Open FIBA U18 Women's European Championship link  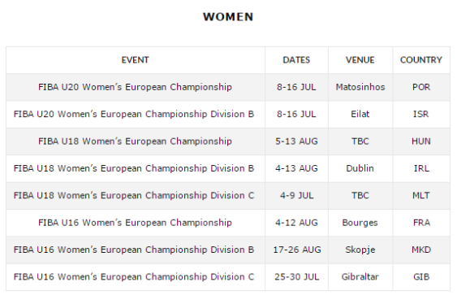click(x=135, y=141)
